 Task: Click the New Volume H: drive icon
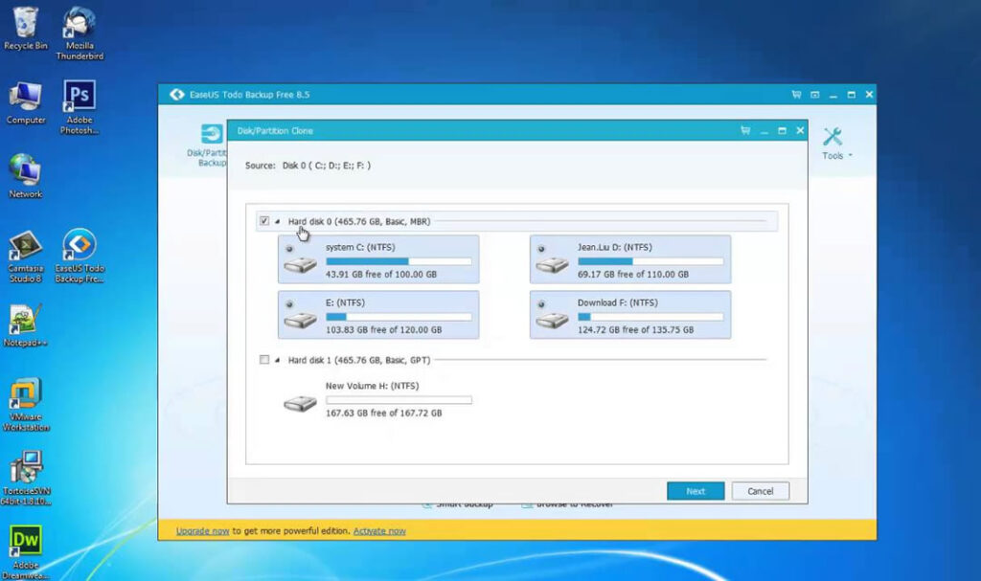pos(300,403)
